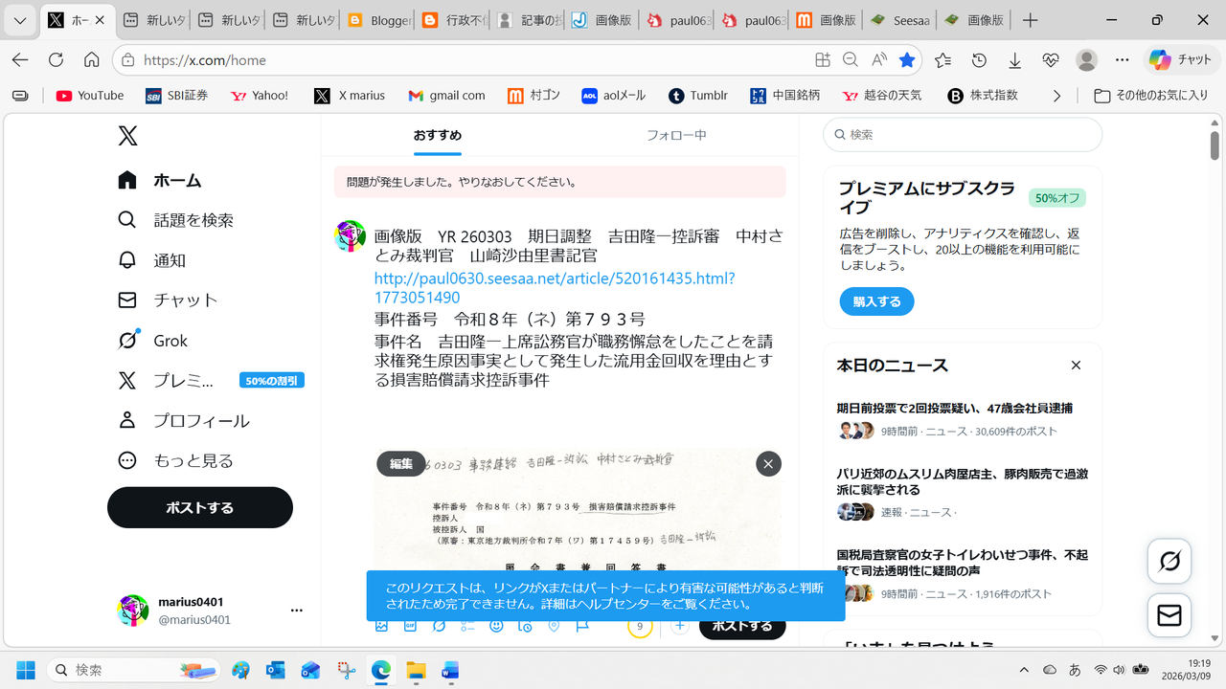This screenshot has width=1226, height=689.
Task: Open news about パリ近郊のムスリム肉屋店主
Action: [962, 481]
